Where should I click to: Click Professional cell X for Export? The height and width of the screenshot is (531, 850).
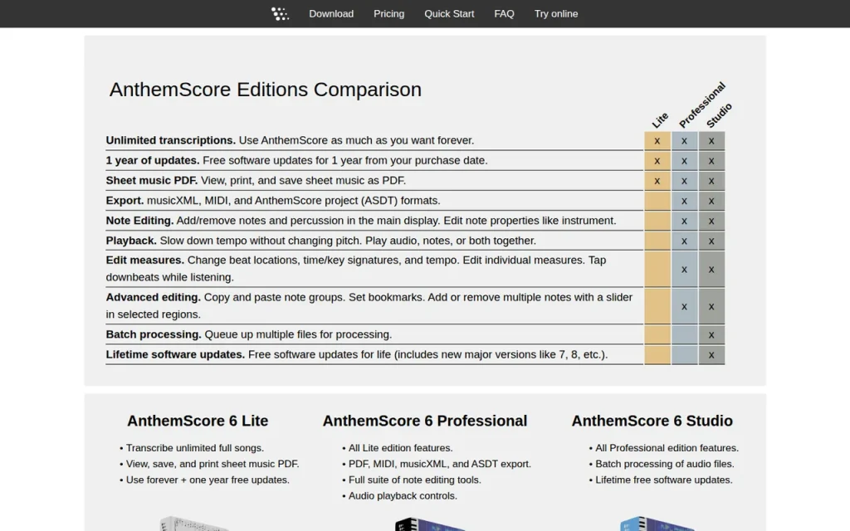[x=684, y=201]
